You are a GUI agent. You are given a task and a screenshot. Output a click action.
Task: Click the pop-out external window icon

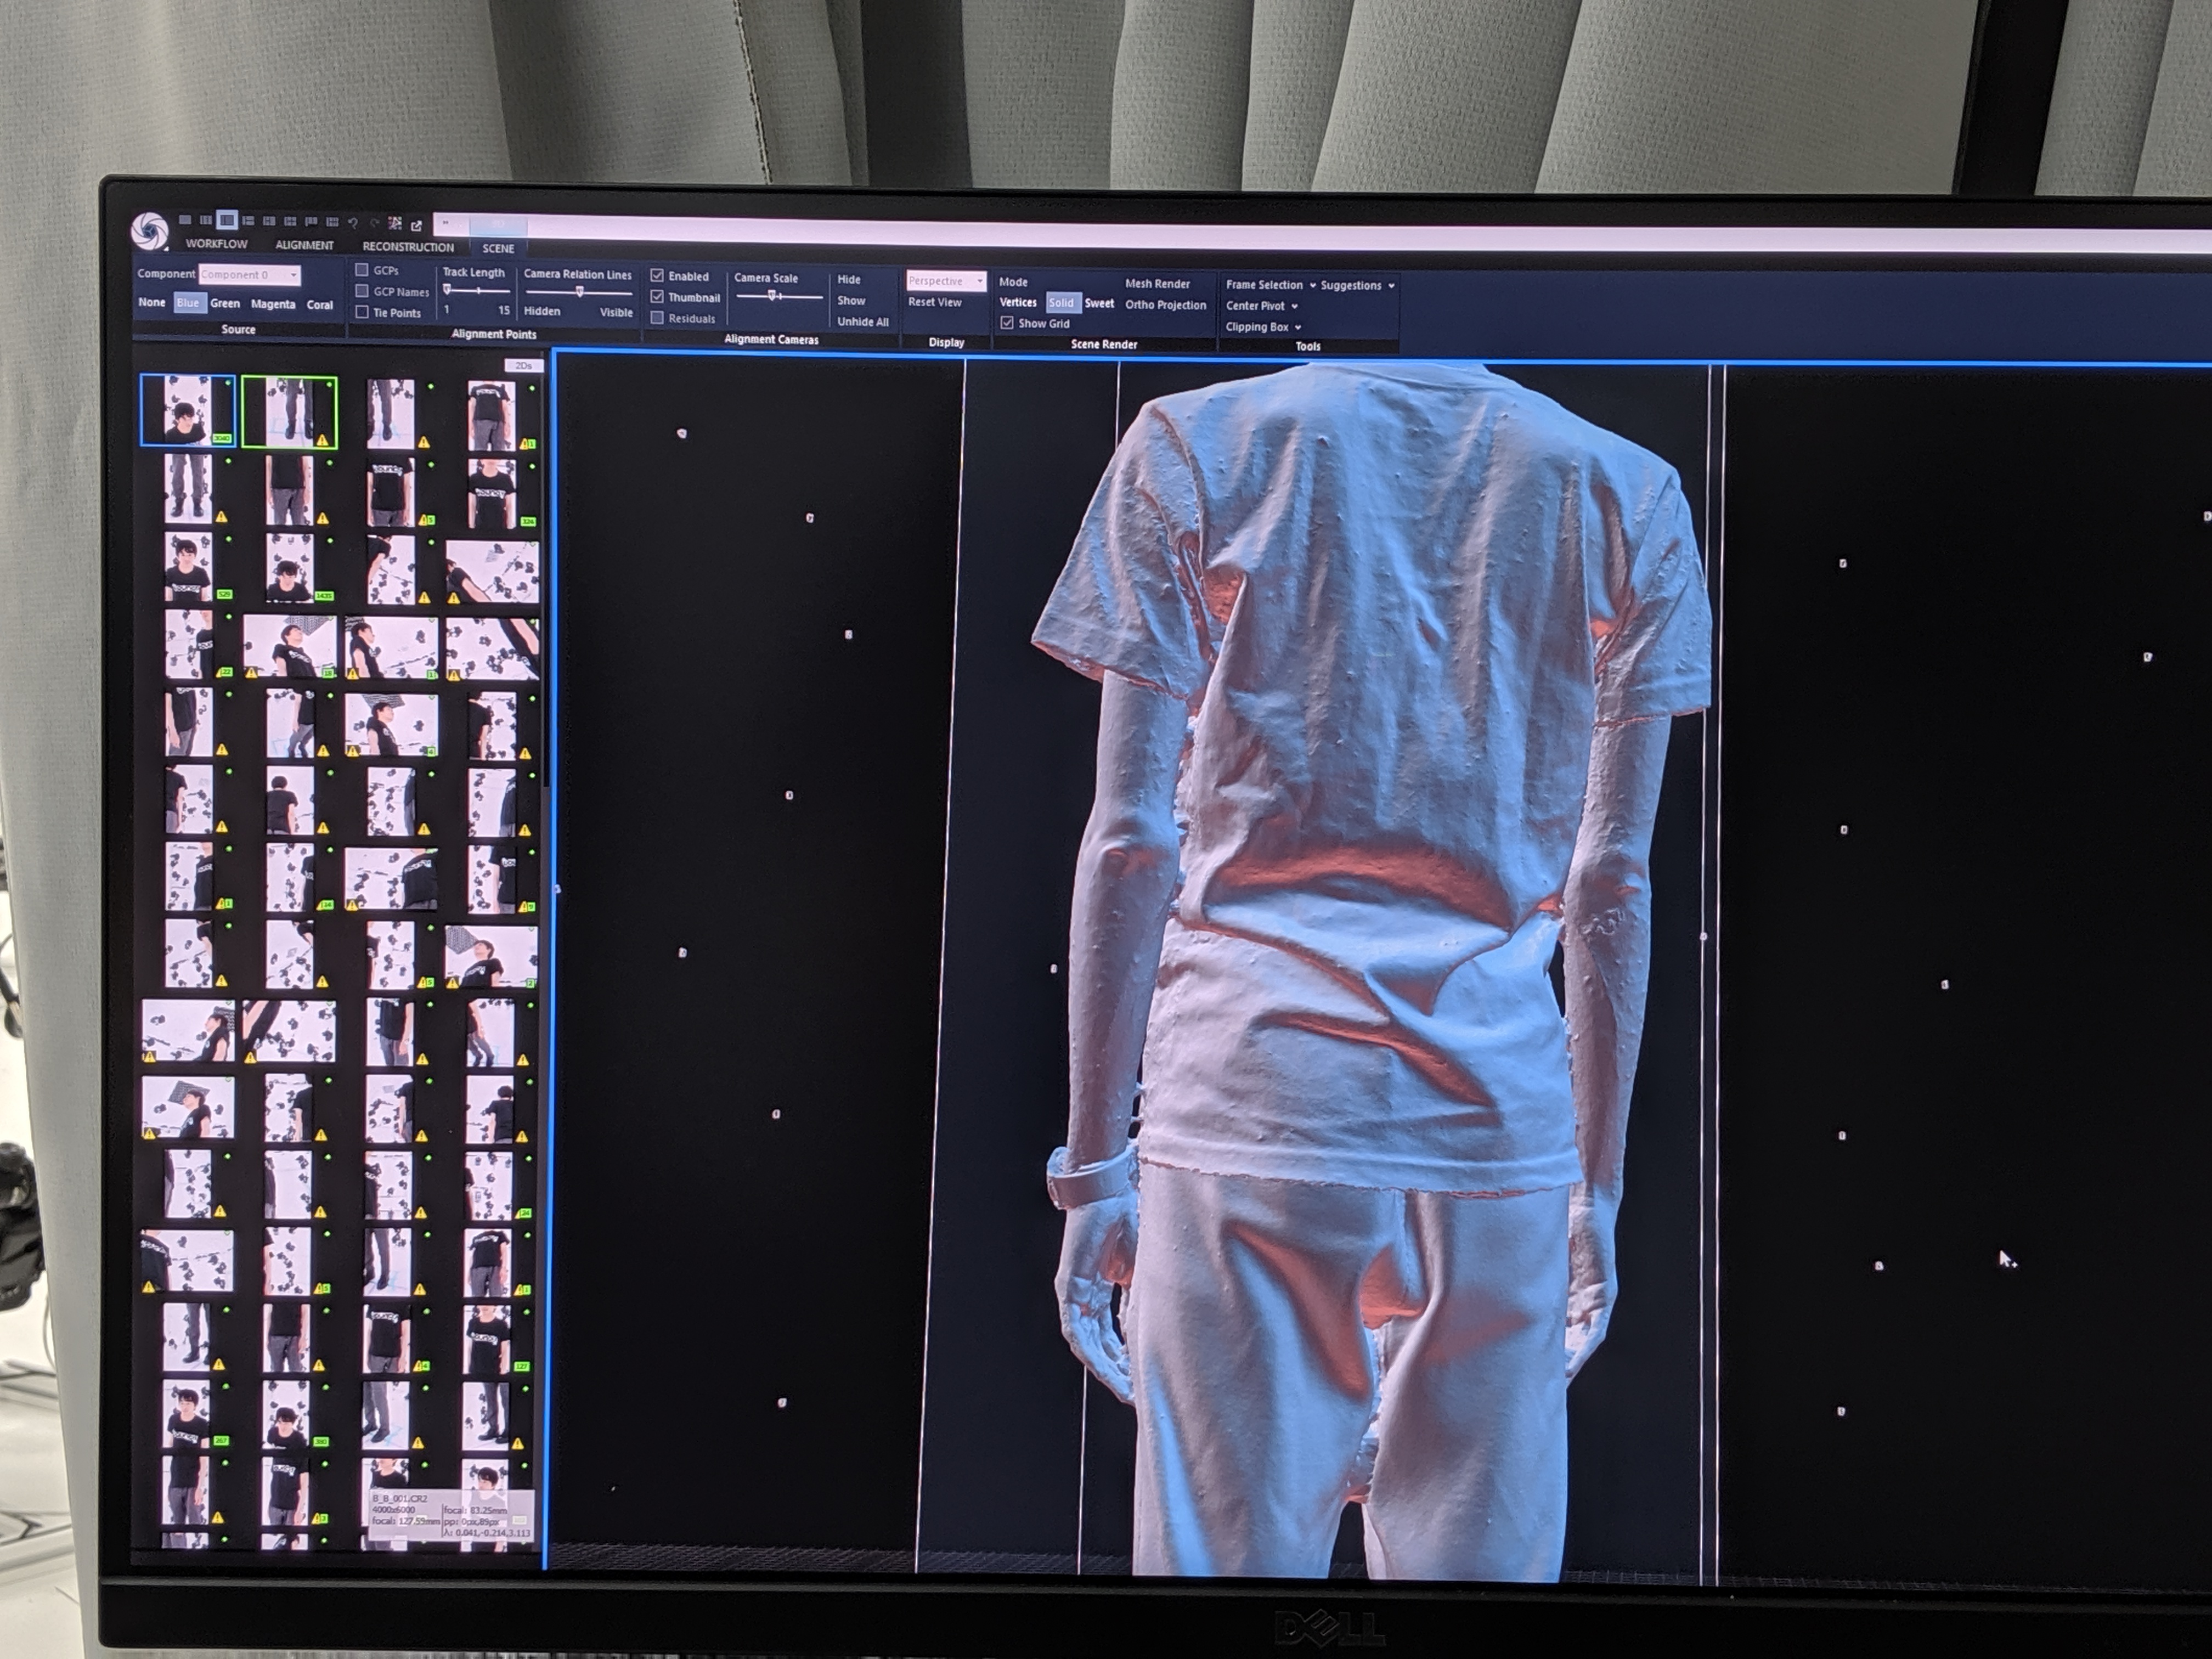416,226
